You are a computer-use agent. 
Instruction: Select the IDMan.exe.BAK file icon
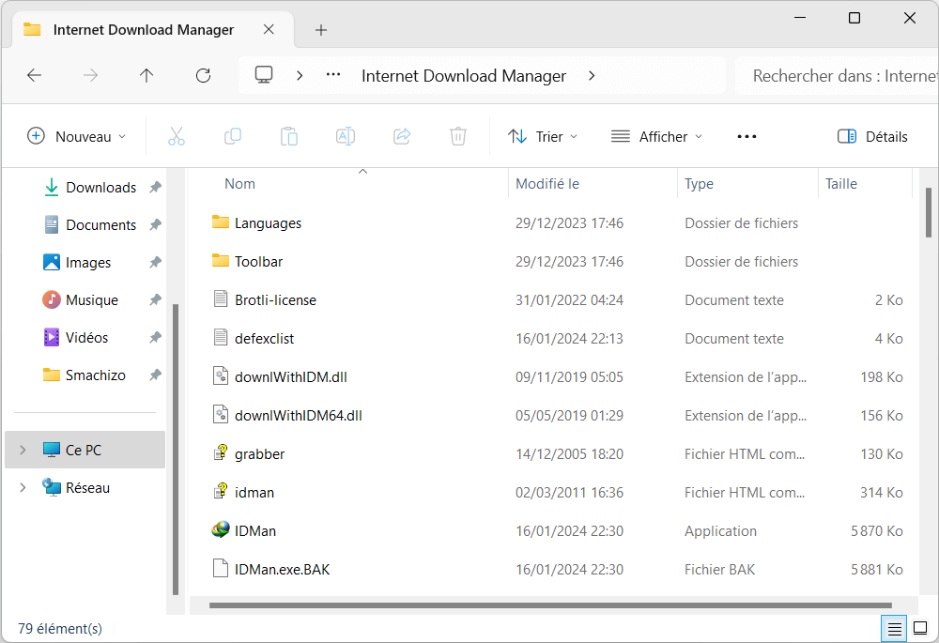(x=221, y=568)
